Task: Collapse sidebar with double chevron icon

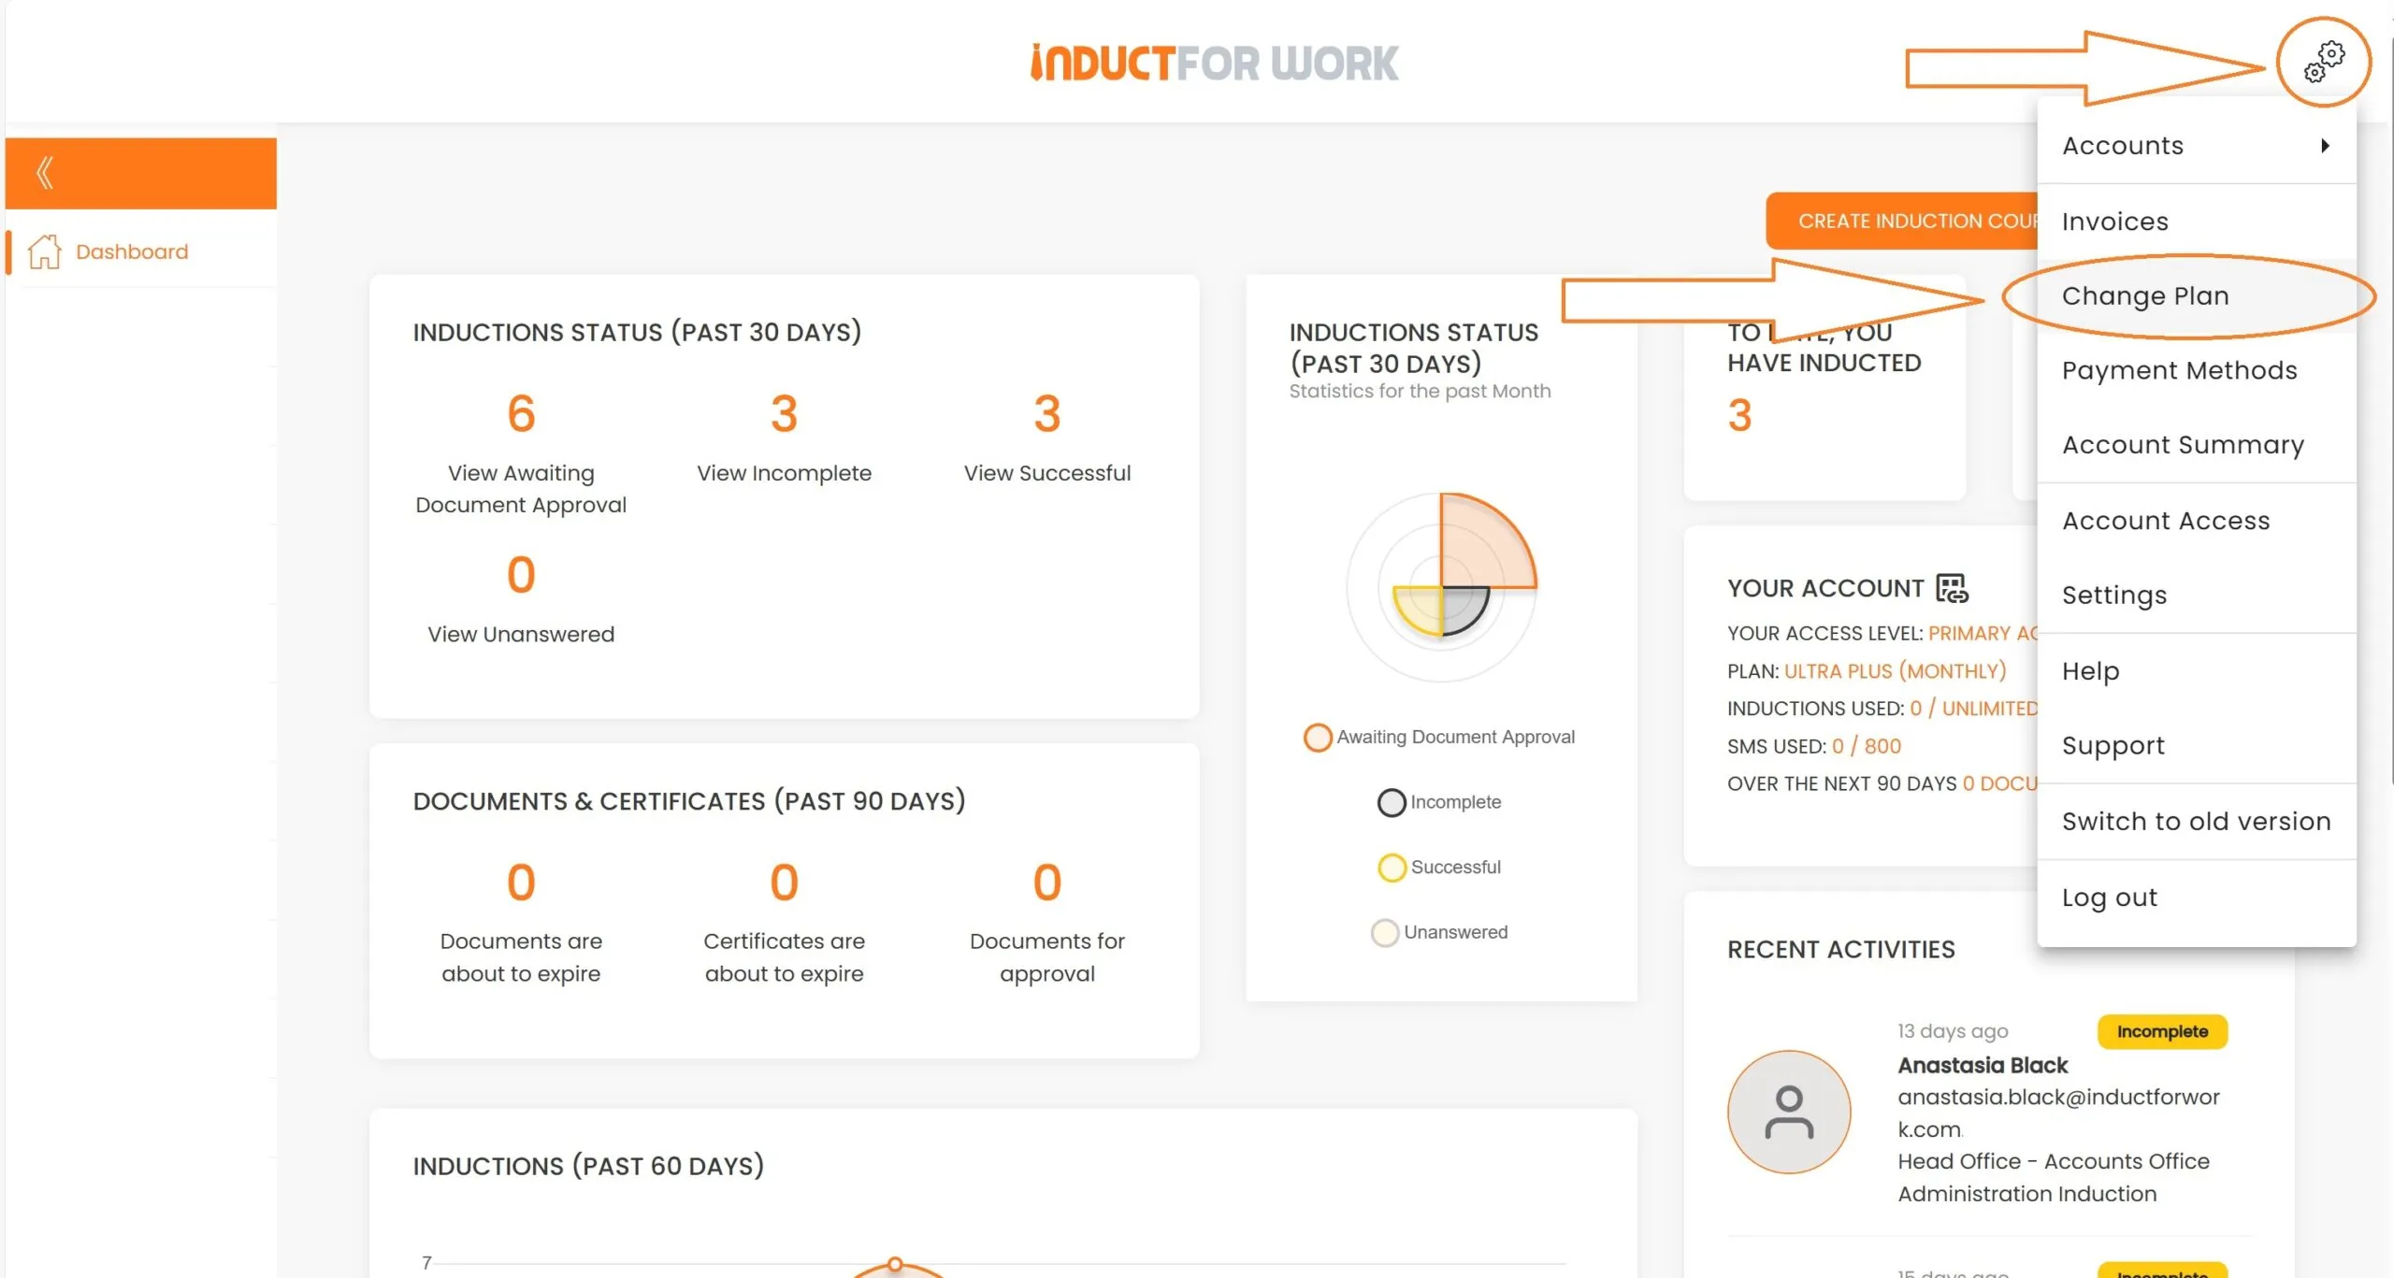Action: coord(44,173)
